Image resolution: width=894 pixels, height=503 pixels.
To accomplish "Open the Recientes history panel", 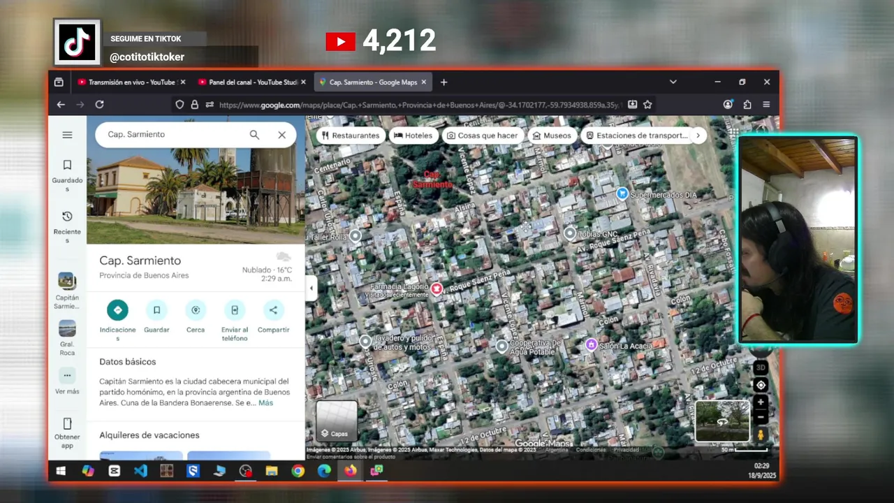I will [67, 226].
